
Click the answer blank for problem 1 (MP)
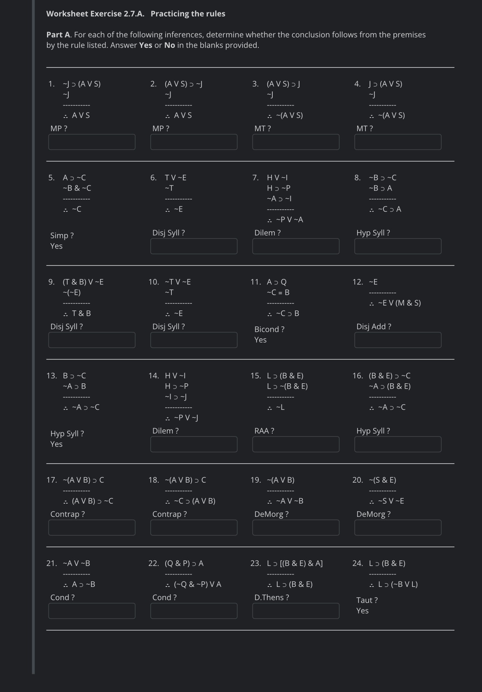coord(92,142)
